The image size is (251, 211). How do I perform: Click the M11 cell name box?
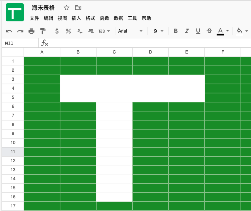20,43
